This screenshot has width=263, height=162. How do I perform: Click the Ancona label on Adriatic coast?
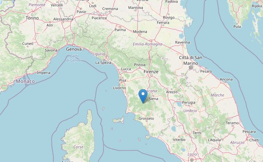(226, 79)
